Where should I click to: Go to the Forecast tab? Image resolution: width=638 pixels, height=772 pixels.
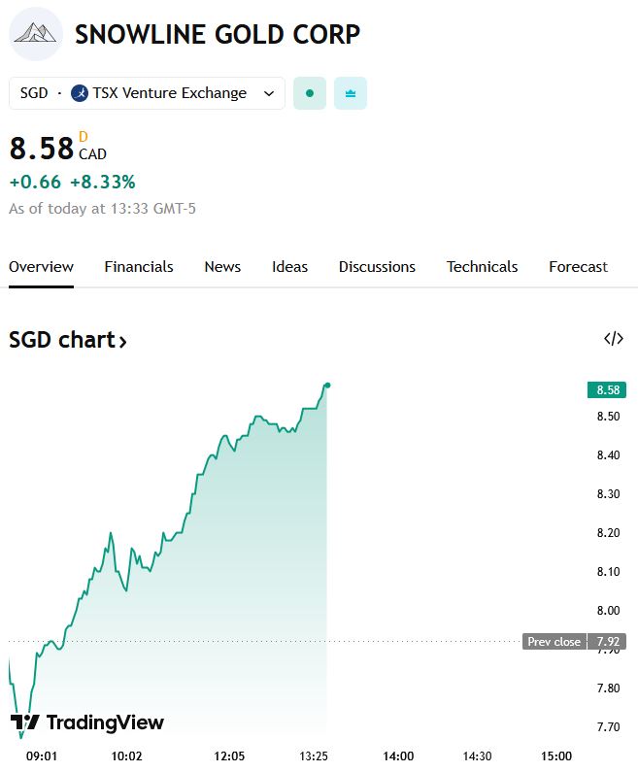click(578, 266)
